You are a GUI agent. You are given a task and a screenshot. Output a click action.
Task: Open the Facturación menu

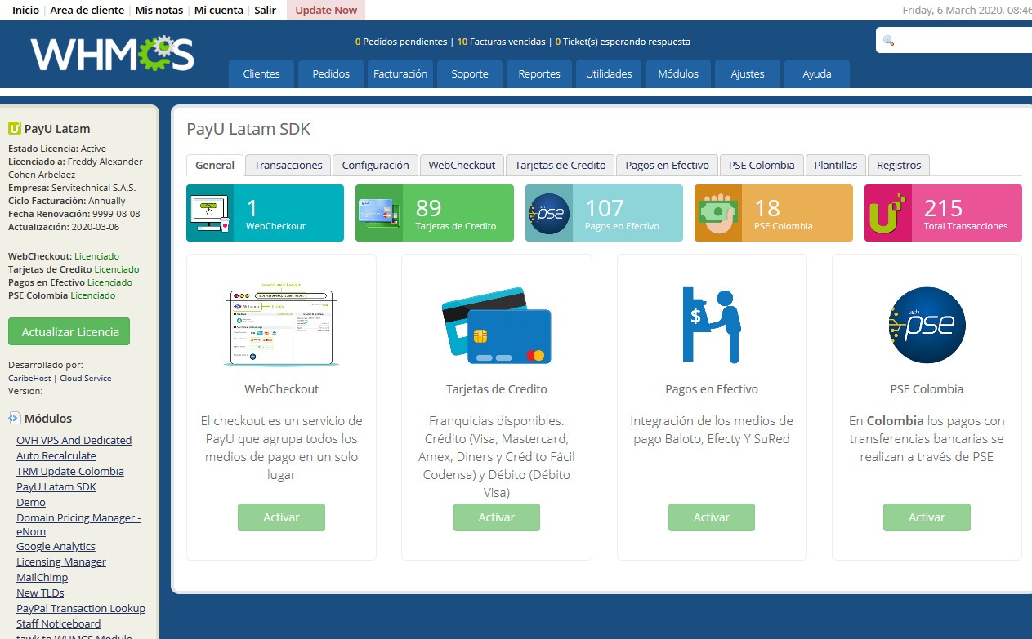tap(400, 73)
